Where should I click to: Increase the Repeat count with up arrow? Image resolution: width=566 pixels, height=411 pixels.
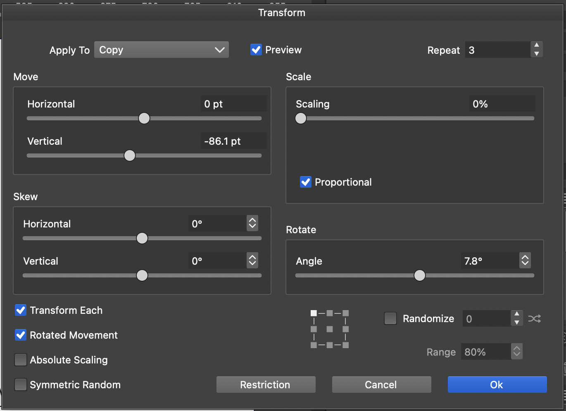coord(536,45)
